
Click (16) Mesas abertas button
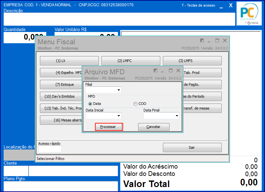click(61, 120)
